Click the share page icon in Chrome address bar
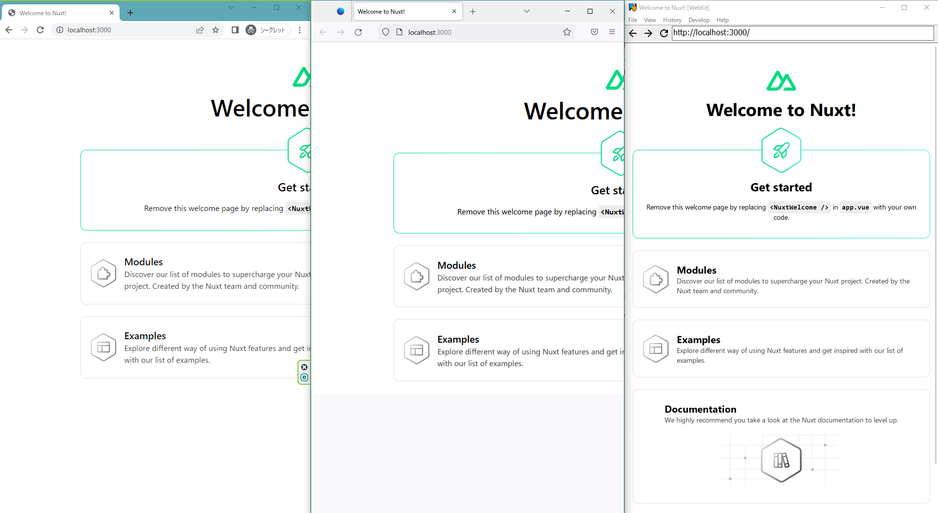 pyautogui.click(x=200, y=30)
